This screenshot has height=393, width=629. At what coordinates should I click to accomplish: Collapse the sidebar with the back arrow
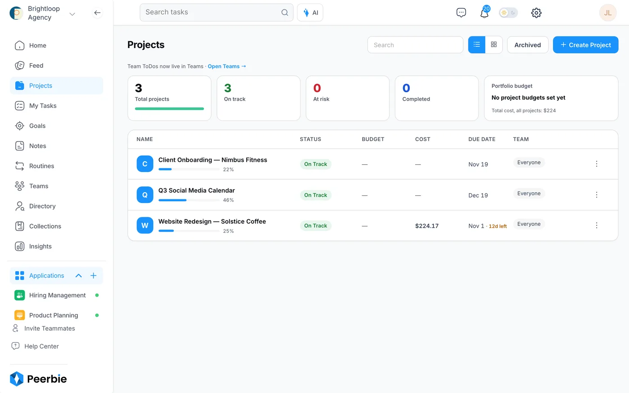point(97,13)
